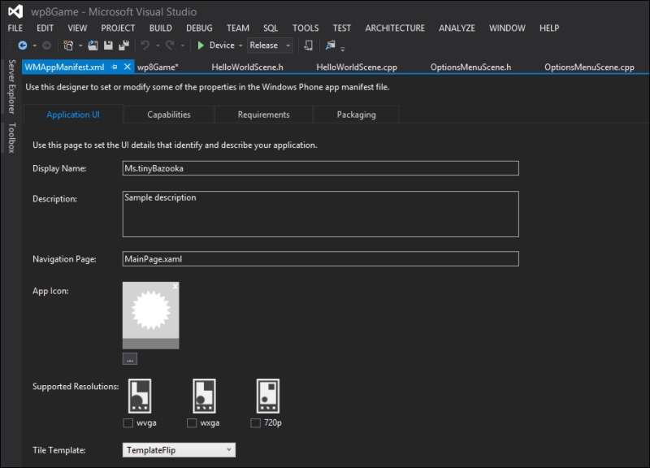Open the Undo history dropdown arrow
Image resolution: width=650 pixels, height=468 pixels.
158,45
